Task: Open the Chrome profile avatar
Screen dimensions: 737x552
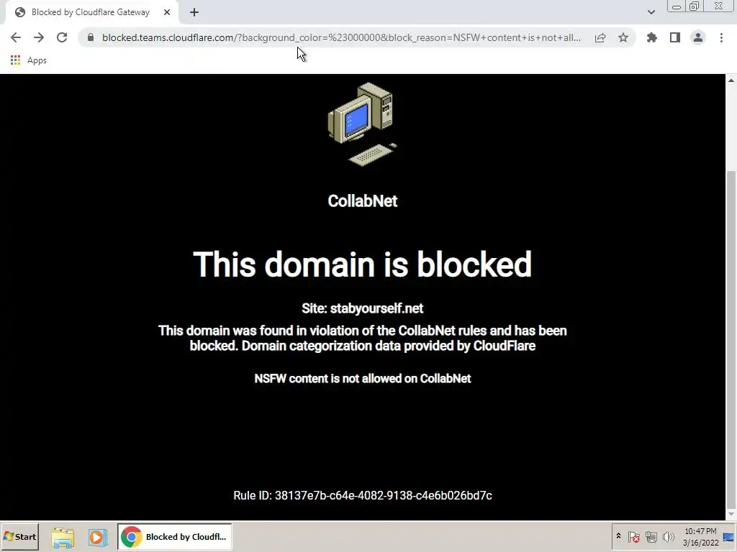Action: coord(698,37)
